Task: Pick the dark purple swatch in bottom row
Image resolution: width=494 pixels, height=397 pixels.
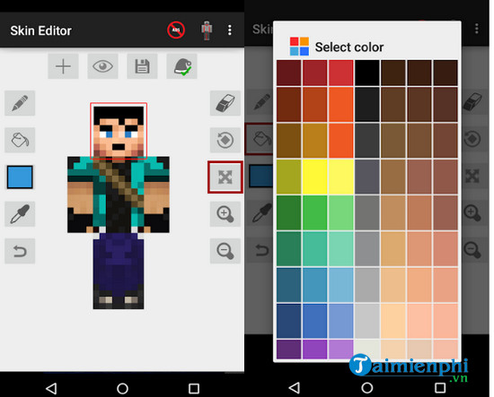Action: click(x=288, y=350)
